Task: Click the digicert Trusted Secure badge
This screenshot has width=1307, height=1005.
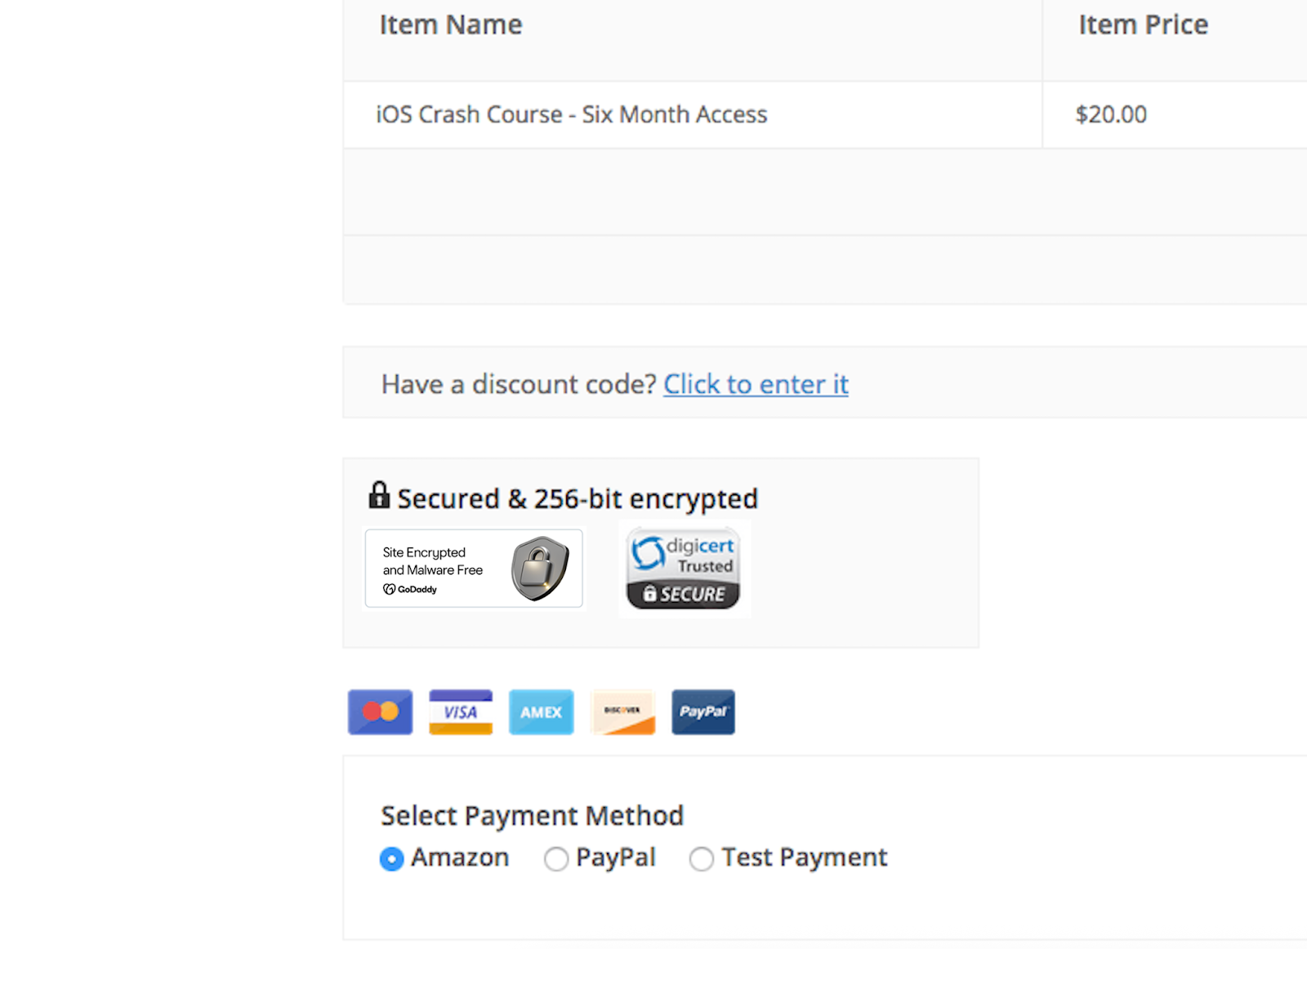Action: click(684, 569)
